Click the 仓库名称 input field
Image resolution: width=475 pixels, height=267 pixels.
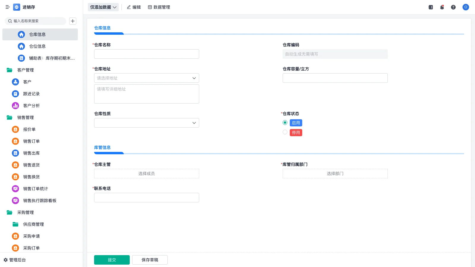point(147,54)
